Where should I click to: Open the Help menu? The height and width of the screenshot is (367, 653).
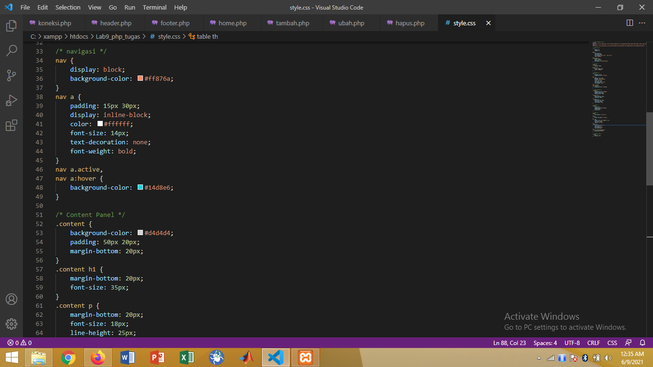[181, 7]
